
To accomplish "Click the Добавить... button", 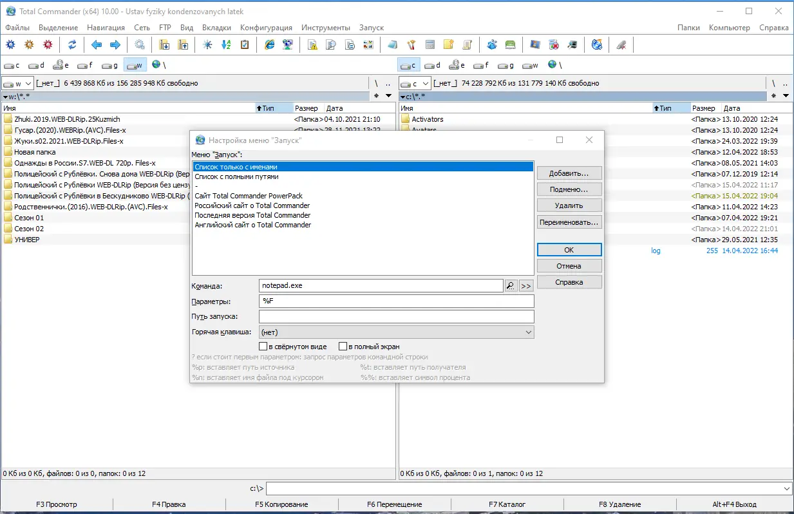I will point(569,174).
